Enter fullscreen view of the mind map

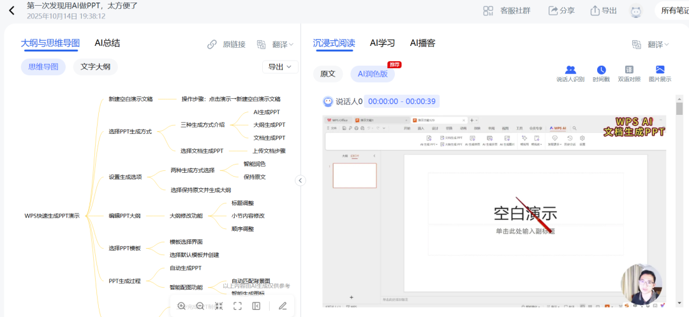pyautogui.click(x=238, y=306)
